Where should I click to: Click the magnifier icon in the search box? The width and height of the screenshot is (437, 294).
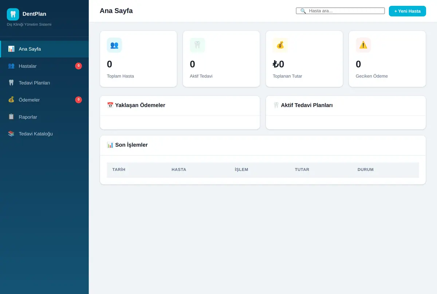tap(303, 11)
